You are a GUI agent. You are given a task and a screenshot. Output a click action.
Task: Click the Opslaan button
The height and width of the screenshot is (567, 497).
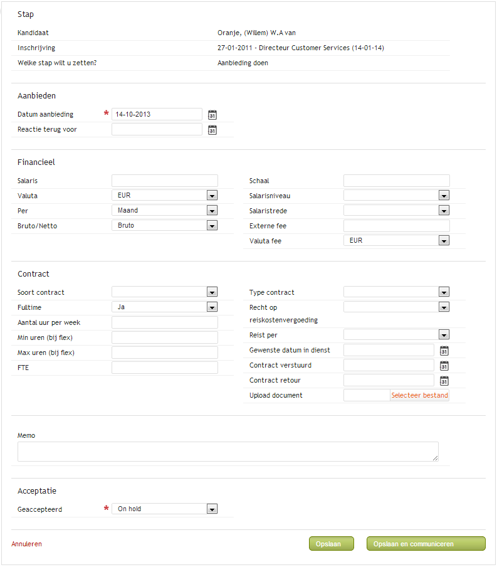[332, 544]
